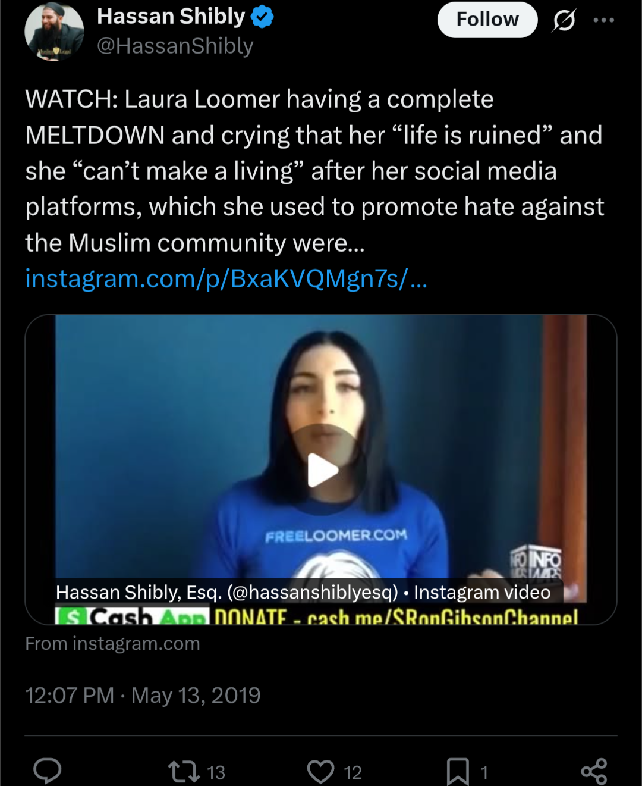This screenshot has width=642, height=786.
Task: Open the Grok icon beside Follow
Action: click(x=564, y=20)
